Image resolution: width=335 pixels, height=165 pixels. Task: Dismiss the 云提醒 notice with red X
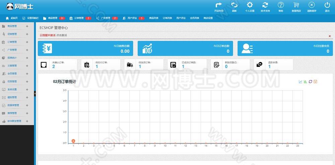click(x=330, y=36)
